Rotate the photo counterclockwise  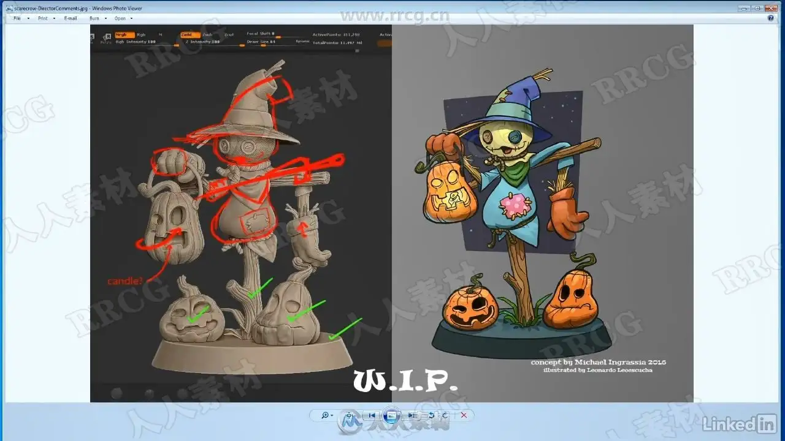(431, 415)
